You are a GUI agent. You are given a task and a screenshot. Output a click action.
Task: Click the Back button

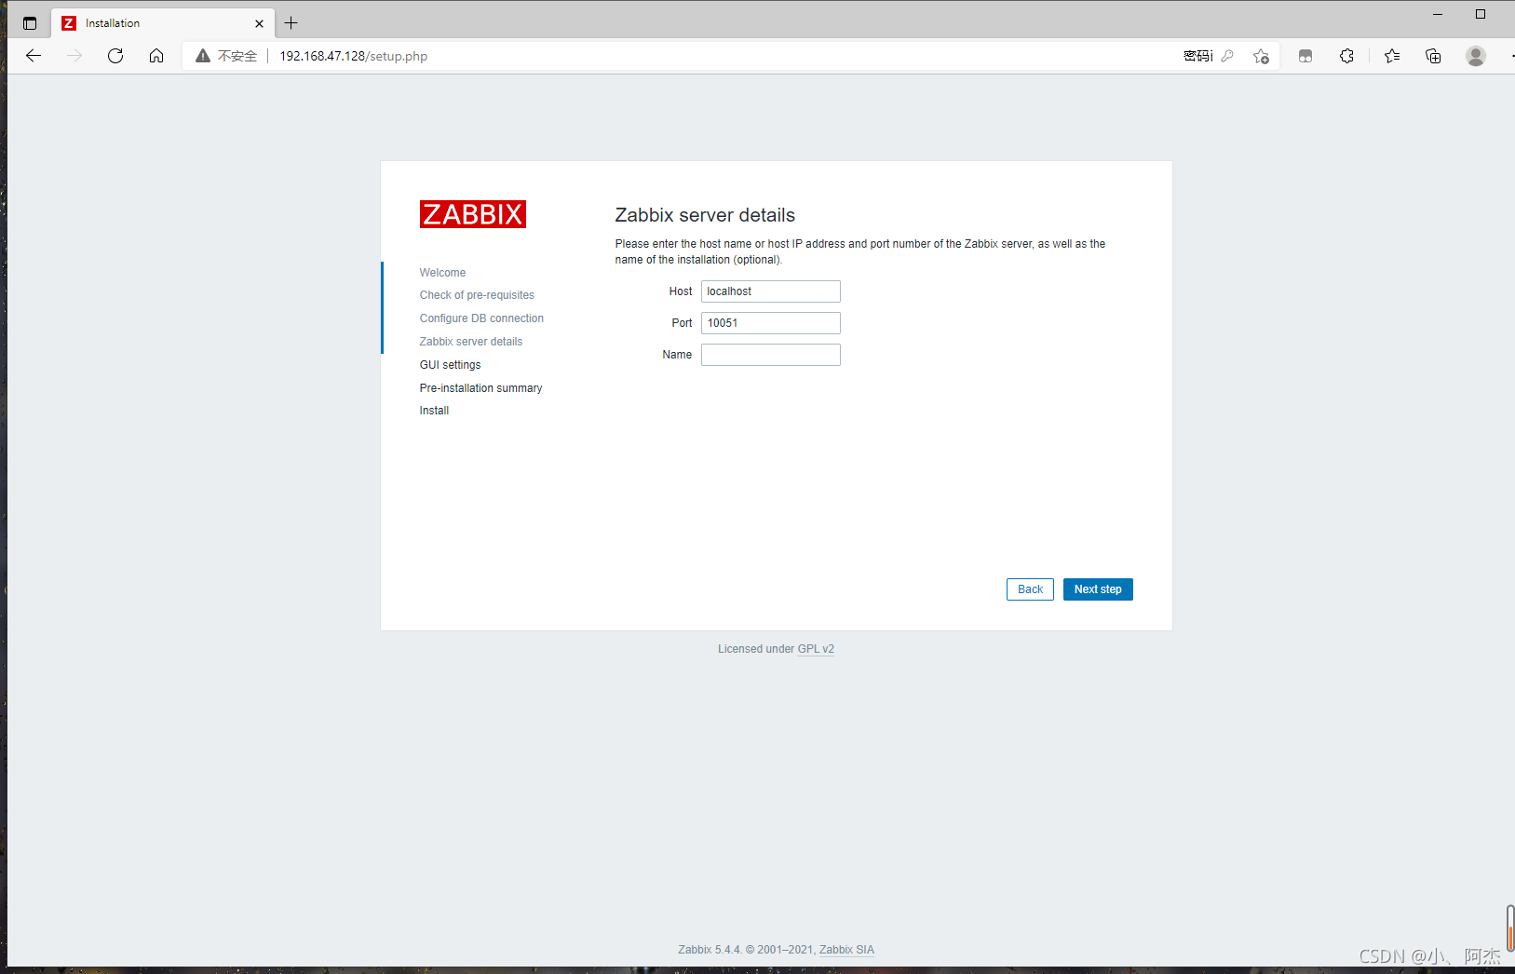click(1030, 589)
